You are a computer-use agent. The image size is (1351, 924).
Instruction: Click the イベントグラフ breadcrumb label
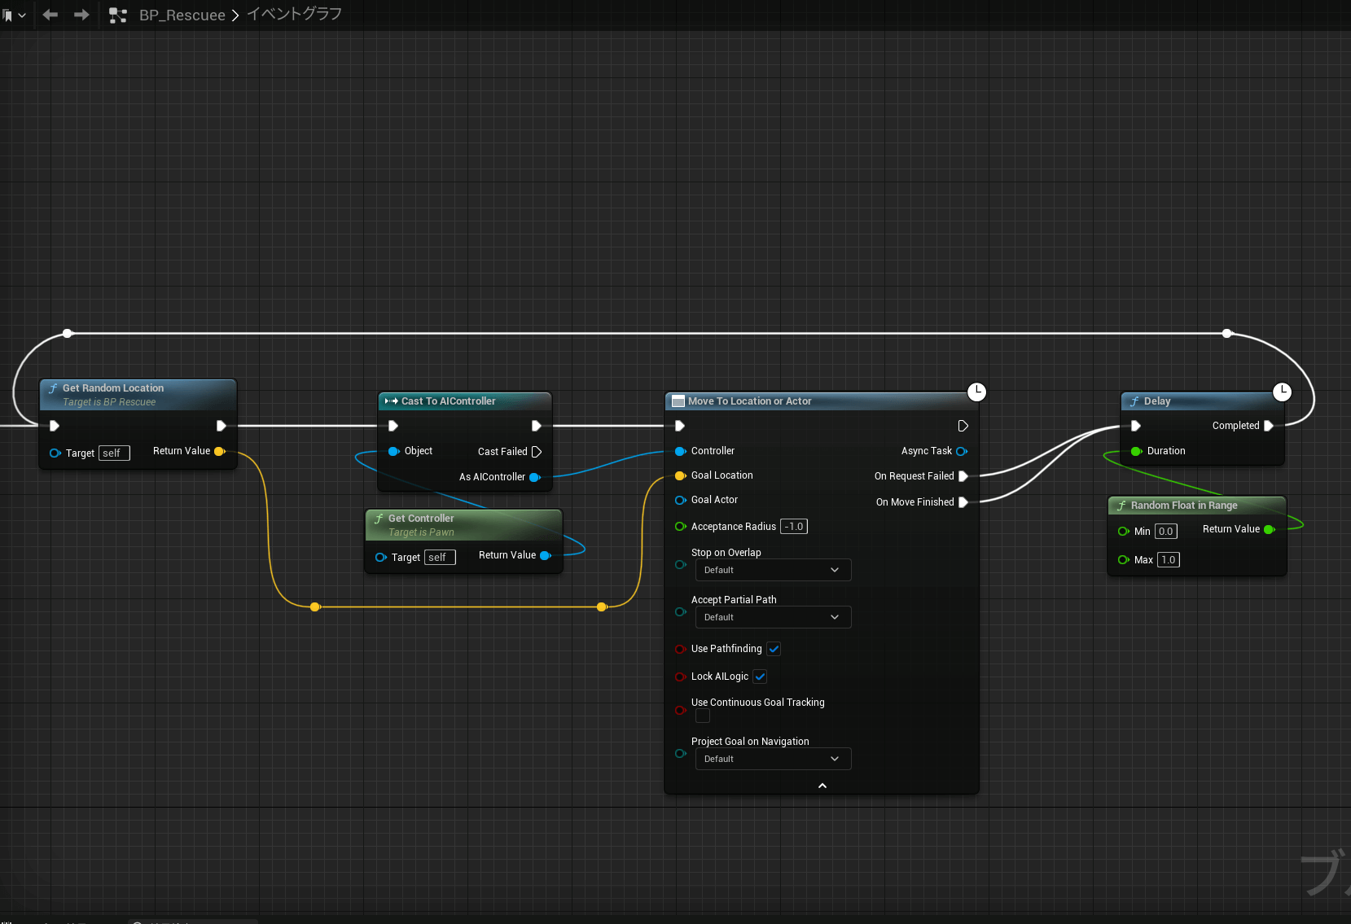coord(294,15)
